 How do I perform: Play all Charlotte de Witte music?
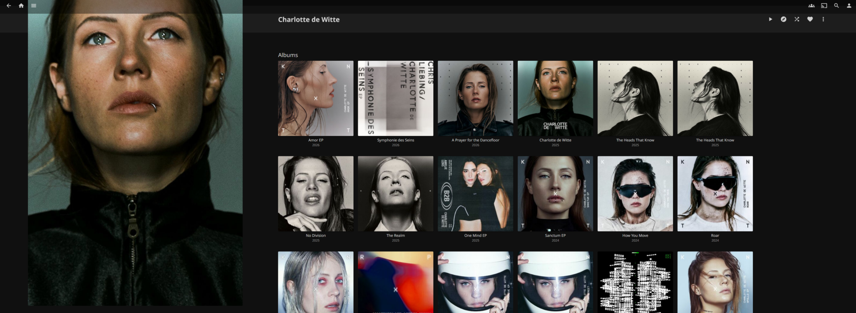point(770,19)
